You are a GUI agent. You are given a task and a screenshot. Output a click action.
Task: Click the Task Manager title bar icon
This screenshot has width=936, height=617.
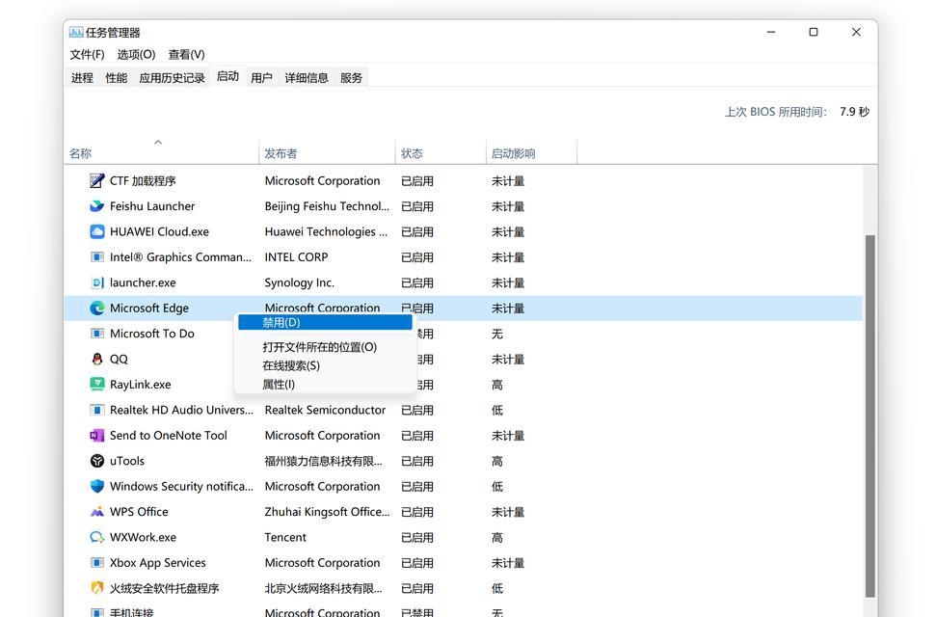coord(76,32)
